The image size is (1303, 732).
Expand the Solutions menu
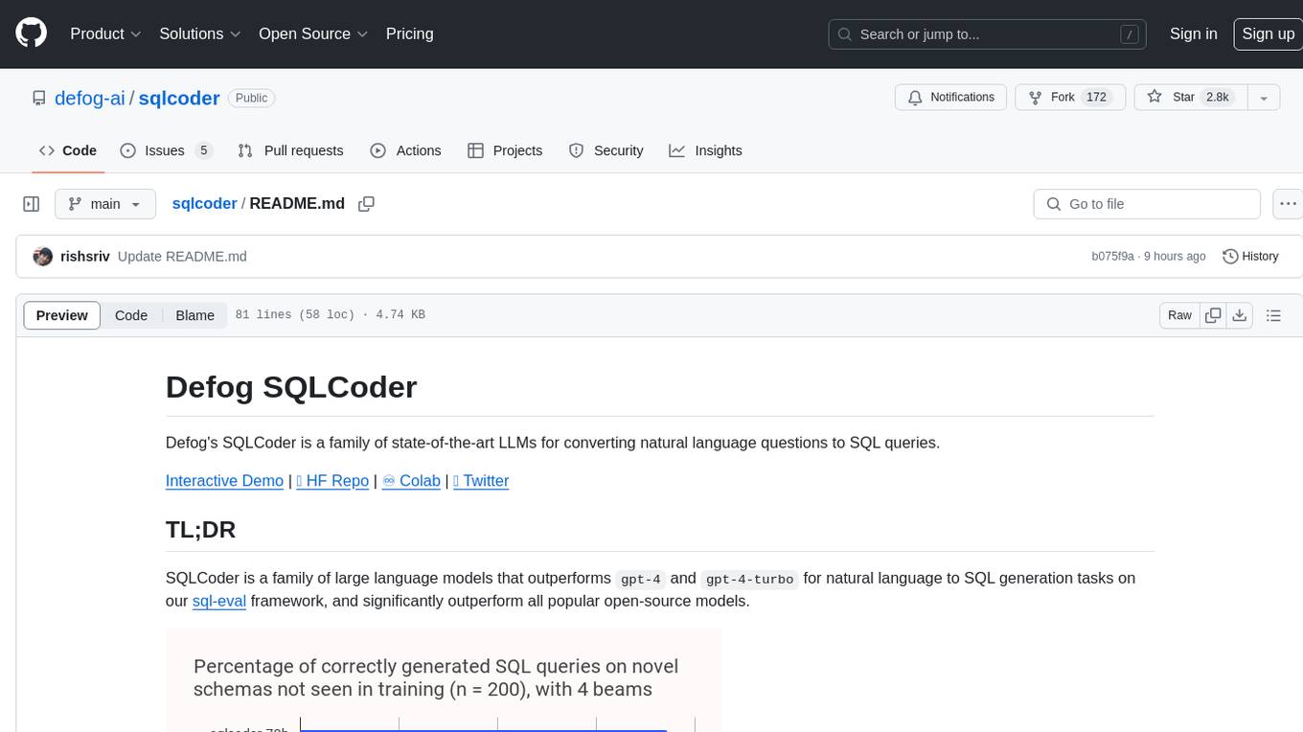pyautogui.click(x=199, y=34)
